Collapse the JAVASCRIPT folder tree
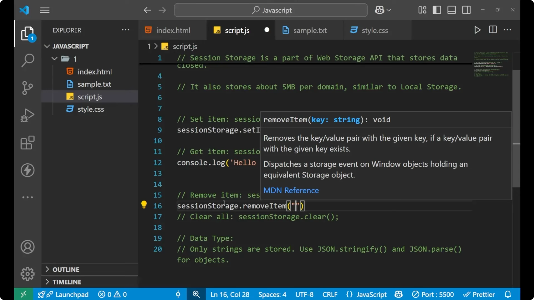 click(x=47, y=46)
